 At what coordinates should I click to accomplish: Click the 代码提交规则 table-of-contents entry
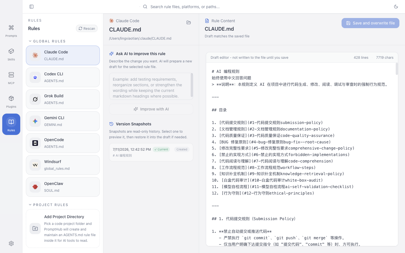coord(267,123)
